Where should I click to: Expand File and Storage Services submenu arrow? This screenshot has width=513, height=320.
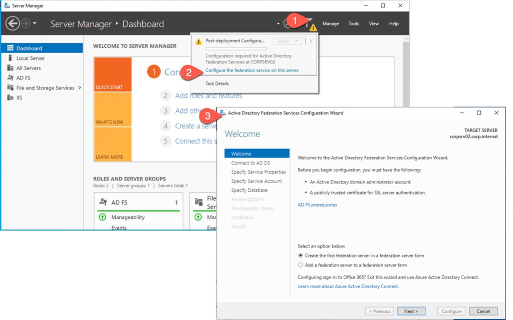pyautogui.click(x=79, y=88)
